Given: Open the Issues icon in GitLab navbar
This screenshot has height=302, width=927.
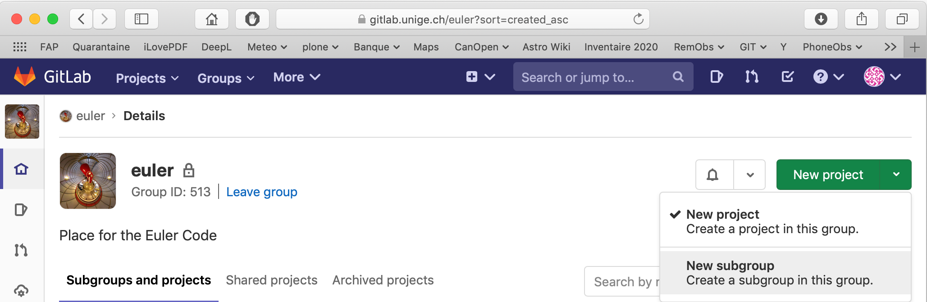Looking at the screenshot, I should pos(716,77).
